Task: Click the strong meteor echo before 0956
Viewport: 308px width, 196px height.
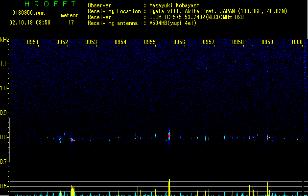Action: [169, 136]
